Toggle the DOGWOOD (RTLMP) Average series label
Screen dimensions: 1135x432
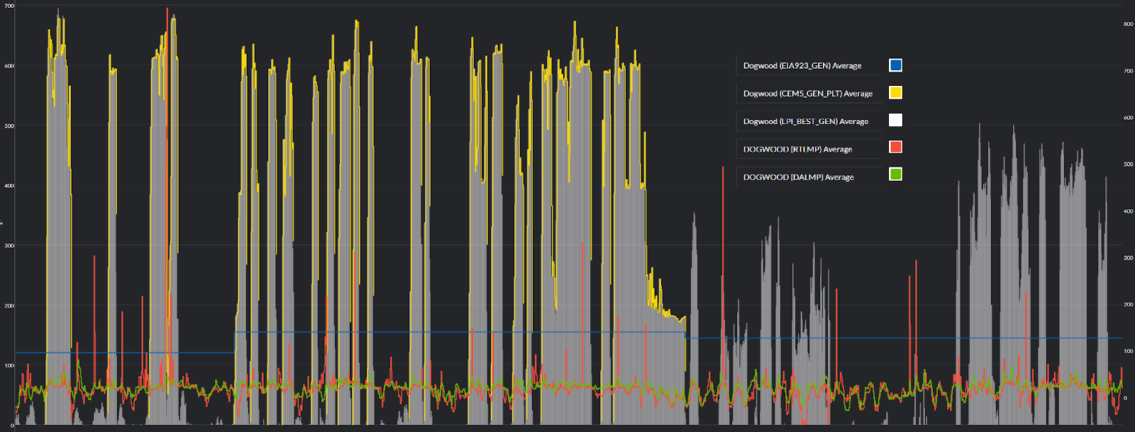[797, 150]
